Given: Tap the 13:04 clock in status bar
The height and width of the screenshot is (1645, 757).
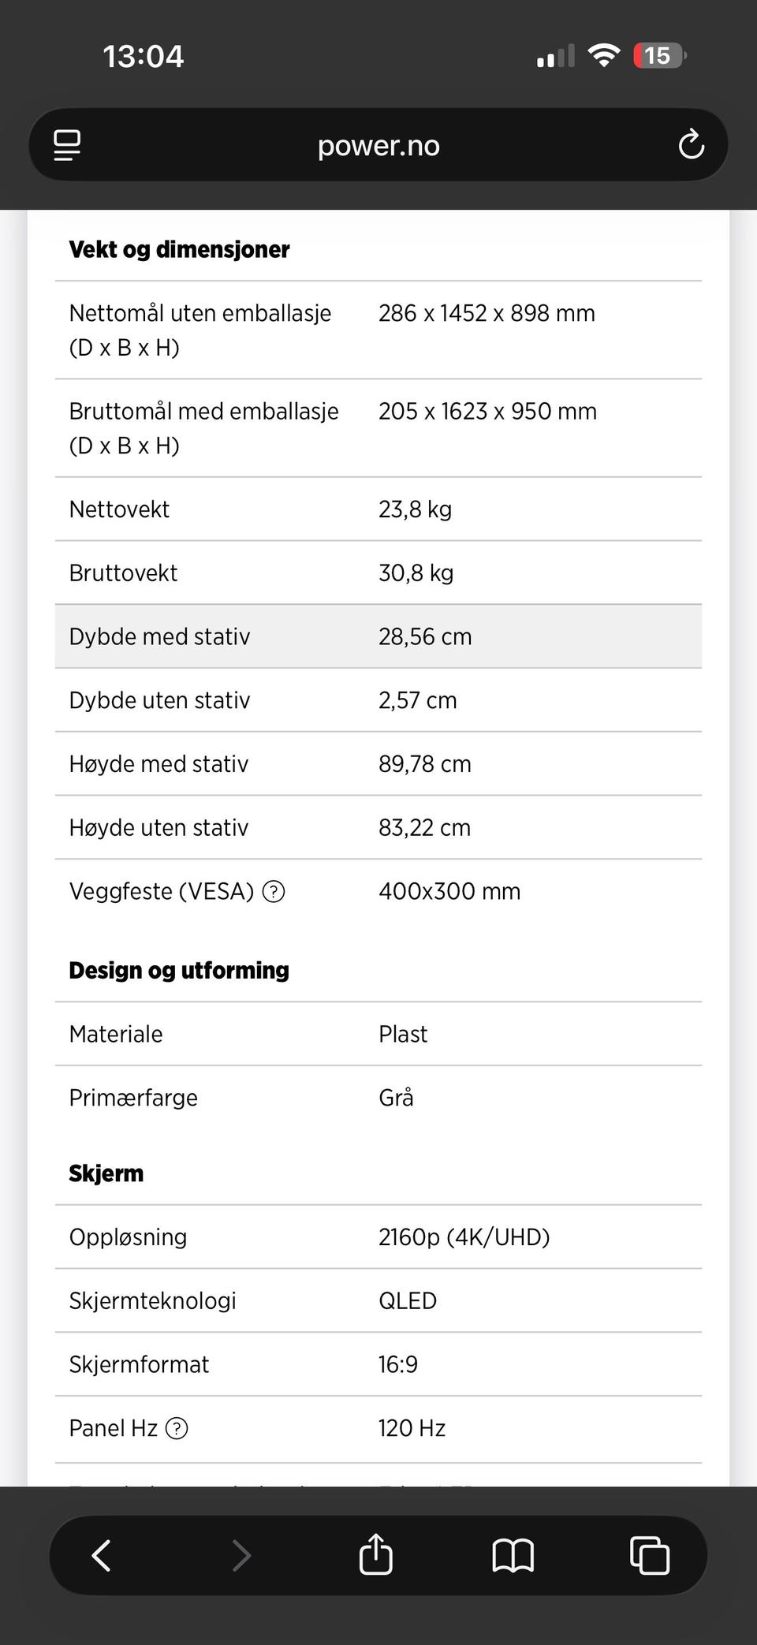Looking at the screenshot, I should coord(143,56).
